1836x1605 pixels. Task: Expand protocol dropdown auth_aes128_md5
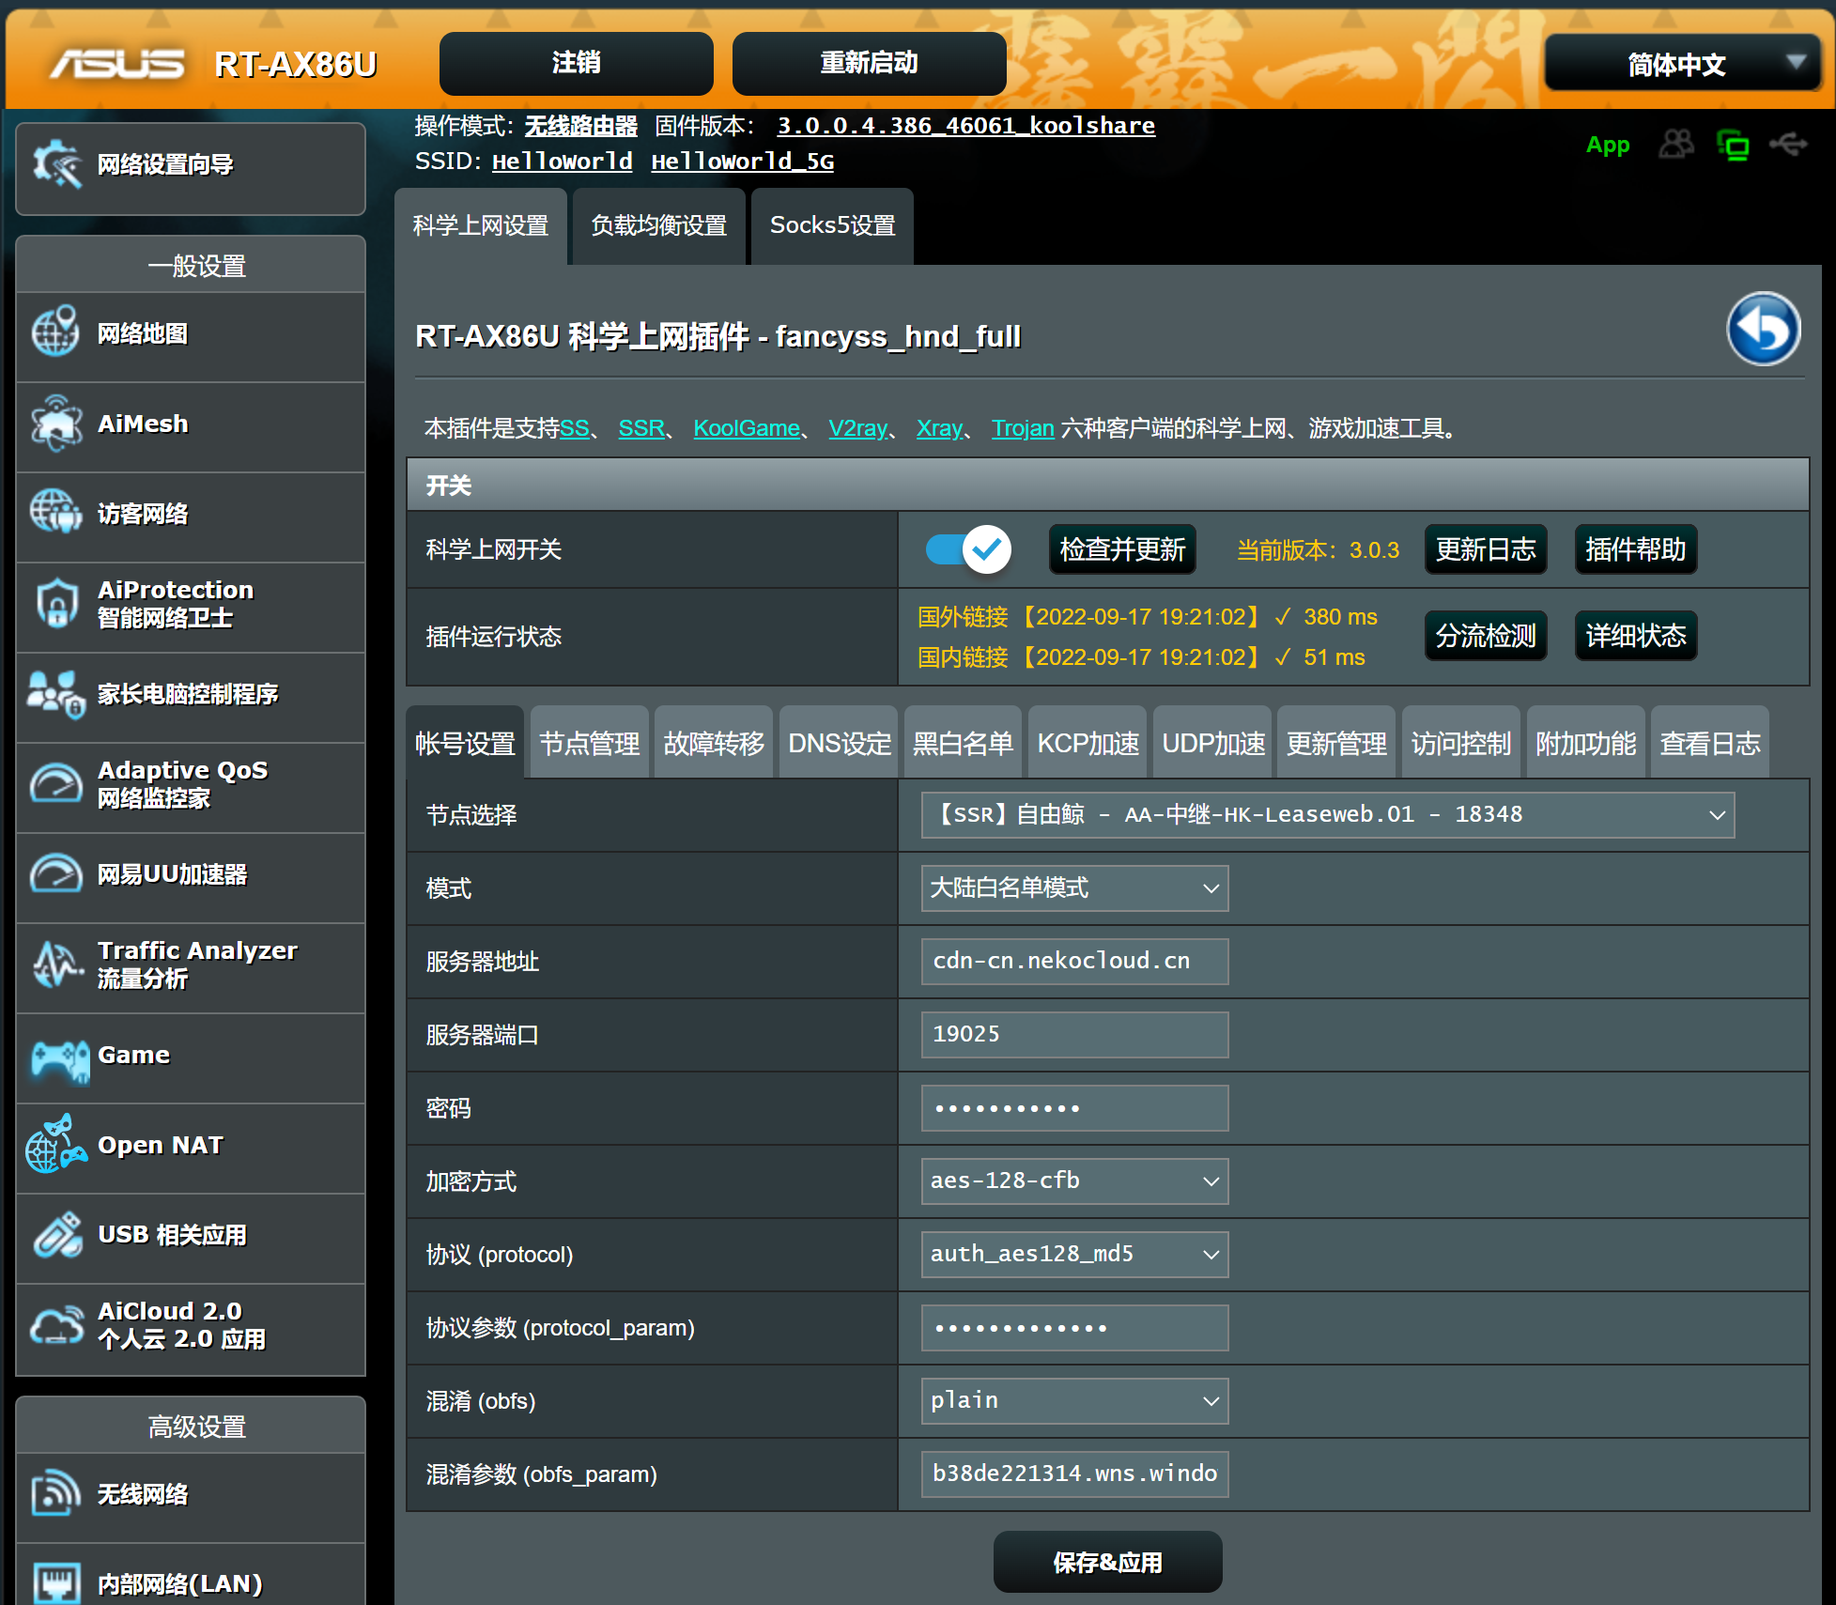tap(1074, 1254)
